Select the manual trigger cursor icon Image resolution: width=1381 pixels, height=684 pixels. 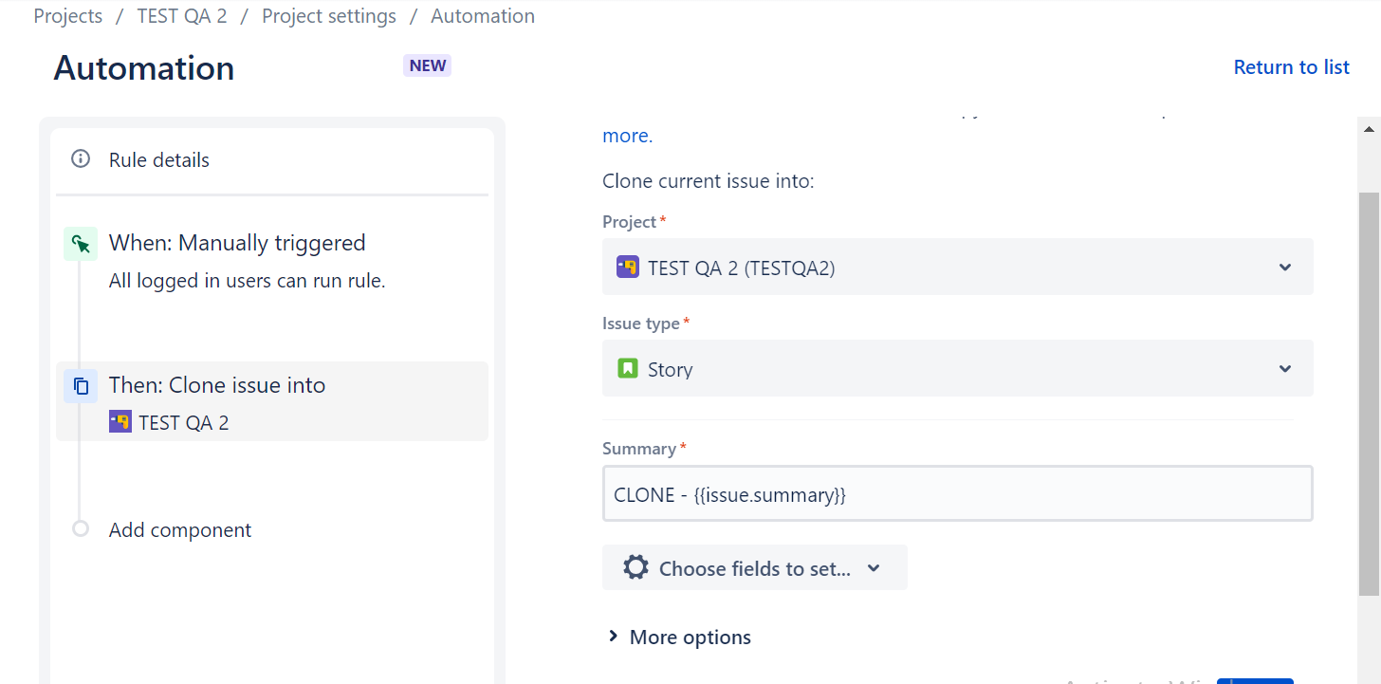pyautogui.click(x=81, y=243)
